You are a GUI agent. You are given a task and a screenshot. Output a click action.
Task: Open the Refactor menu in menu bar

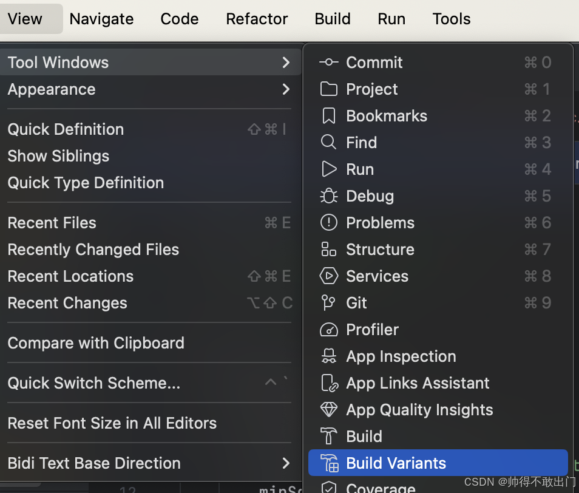pyautogui.click(x=257, y=19)
